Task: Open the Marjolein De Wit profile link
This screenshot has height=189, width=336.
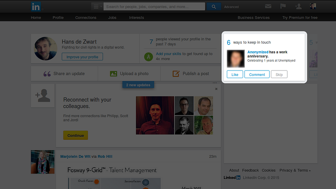Action: point(75,156)
